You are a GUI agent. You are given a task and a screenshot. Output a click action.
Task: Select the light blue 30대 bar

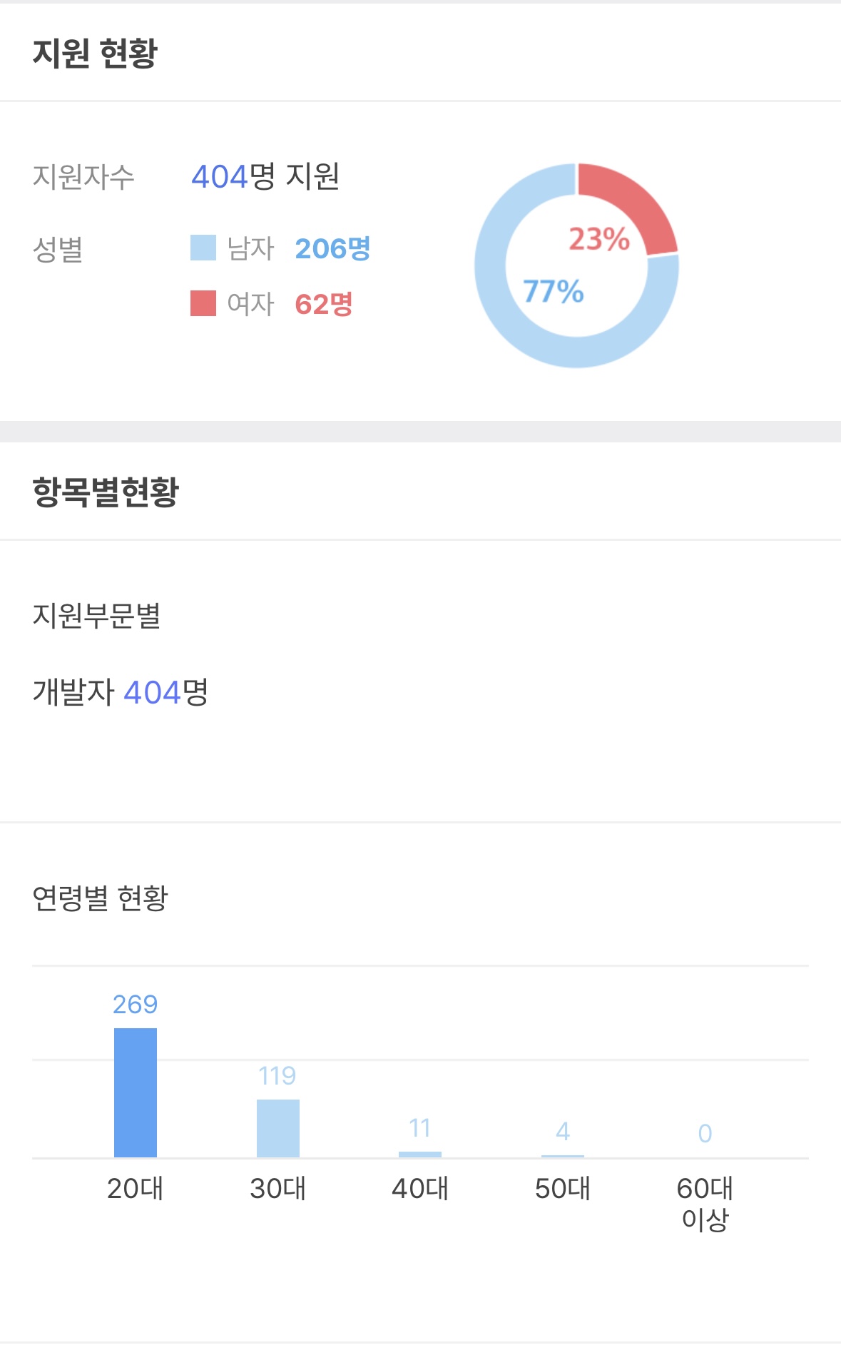pos(278,1128)
